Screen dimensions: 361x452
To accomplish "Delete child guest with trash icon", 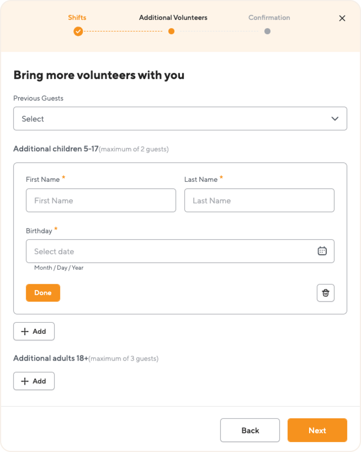I will 326,293.
